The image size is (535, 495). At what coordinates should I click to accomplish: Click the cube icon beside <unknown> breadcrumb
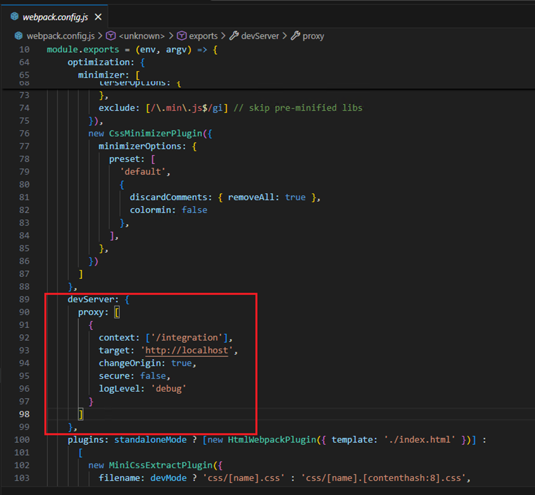[111, 36]
